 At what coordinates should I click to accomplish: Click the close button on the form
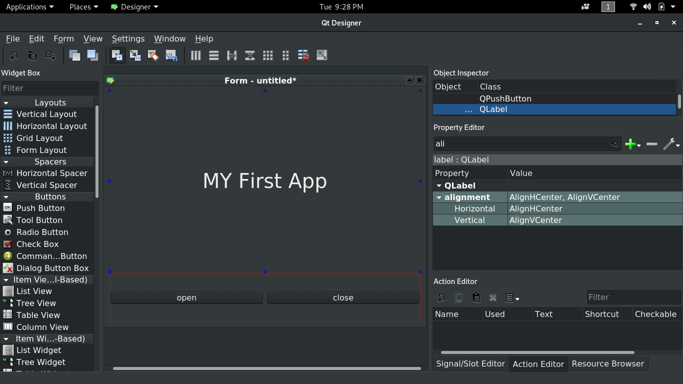pos(343,297)
